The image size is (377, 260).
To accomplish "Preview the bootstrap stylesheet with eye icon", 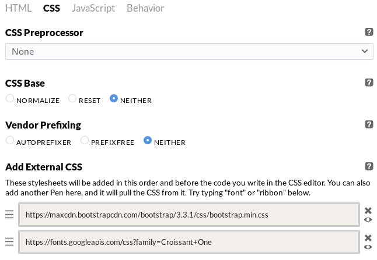I will coord(368,220).
